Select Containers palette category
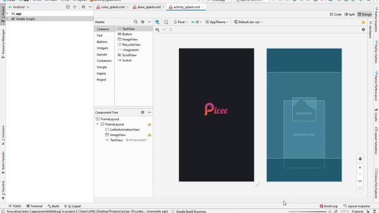The image size is (379, 213). pyautogui.click(x=104, y=61)
